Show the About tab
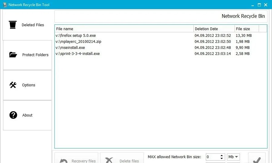Viewport: 272px width, 163px height. tap(28, 115)
